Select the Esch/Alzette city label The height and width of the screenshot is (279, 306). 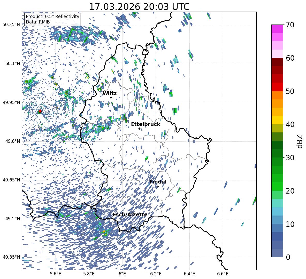tap(130, 215)
